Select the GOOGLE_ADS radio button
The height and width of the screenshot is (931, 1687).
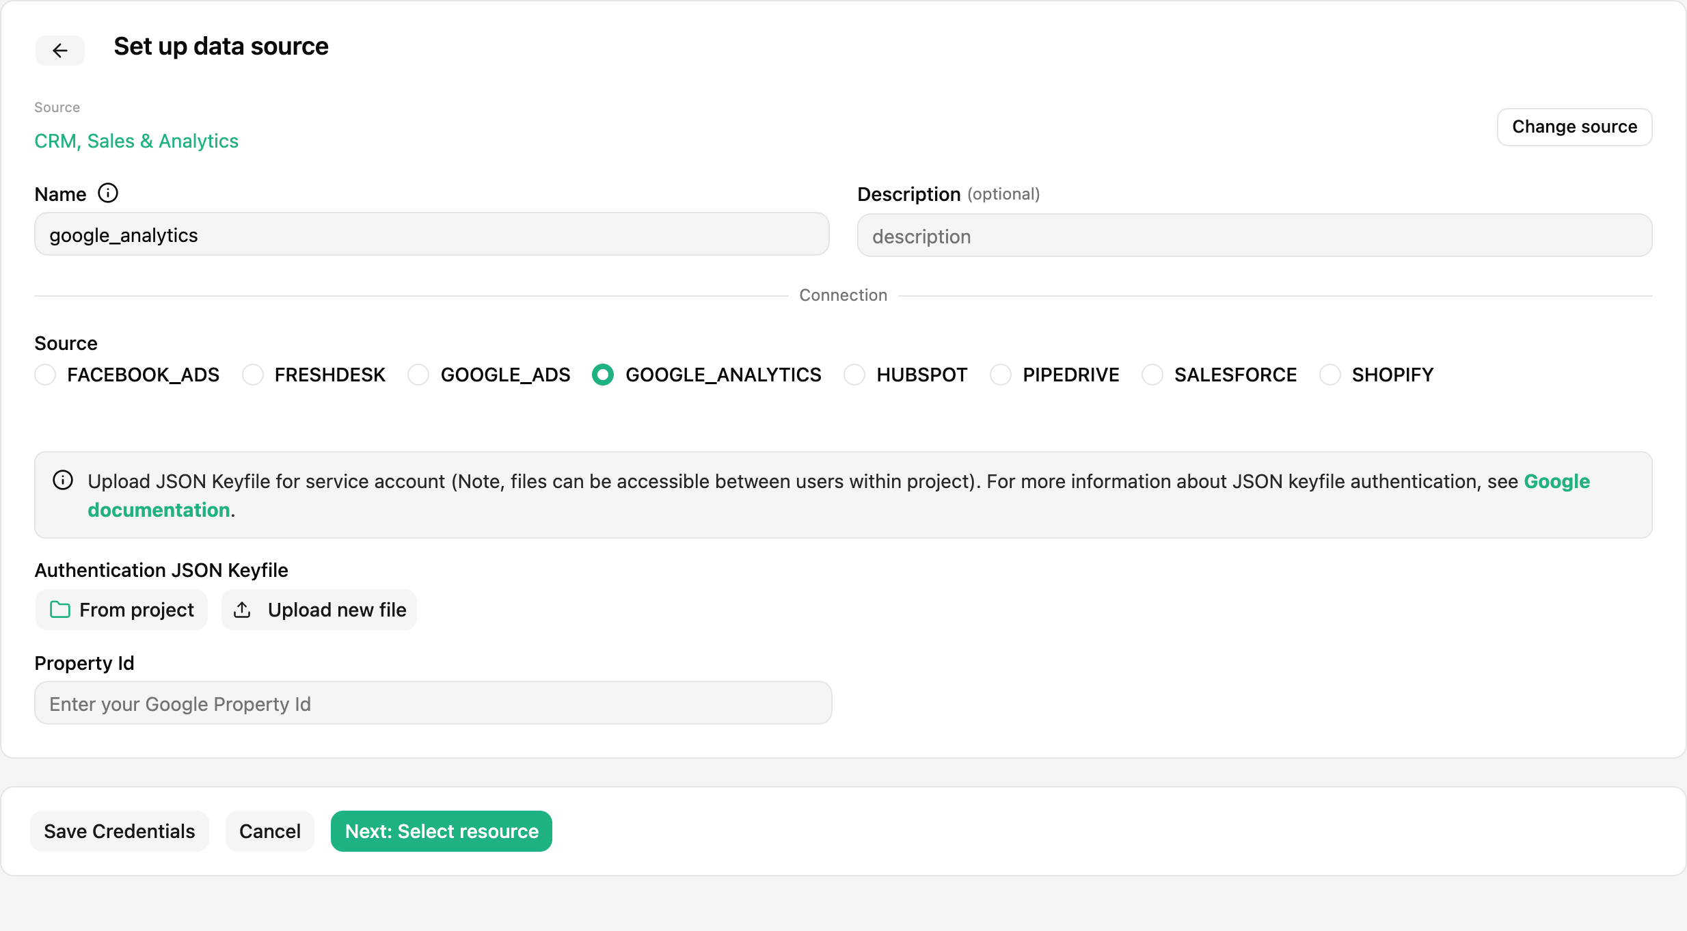(418, 375)
